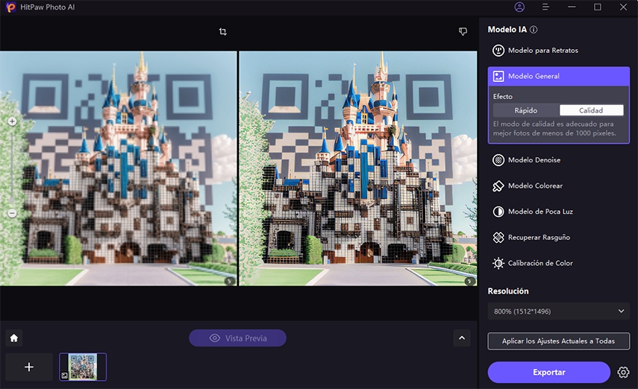Open the user account profile icon

tap(519, 7)
